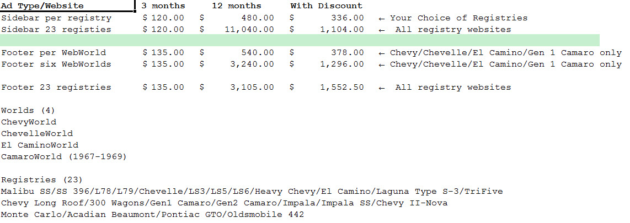Viewport: 630px width, 223px height.
Task: Select the El CaminoWorld entry
Action: [x=40, y=145]
